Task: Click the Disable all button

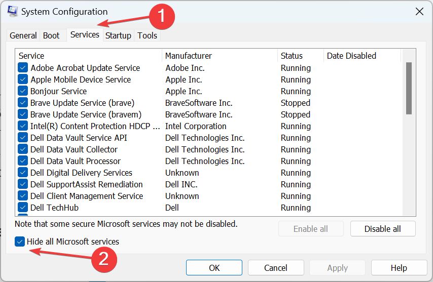Action: click(383, 229)
